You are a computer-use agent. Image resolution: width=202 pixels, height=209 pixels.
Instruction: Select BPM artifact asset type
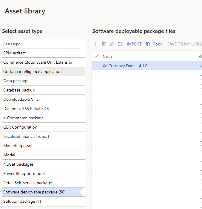[15, 53]
